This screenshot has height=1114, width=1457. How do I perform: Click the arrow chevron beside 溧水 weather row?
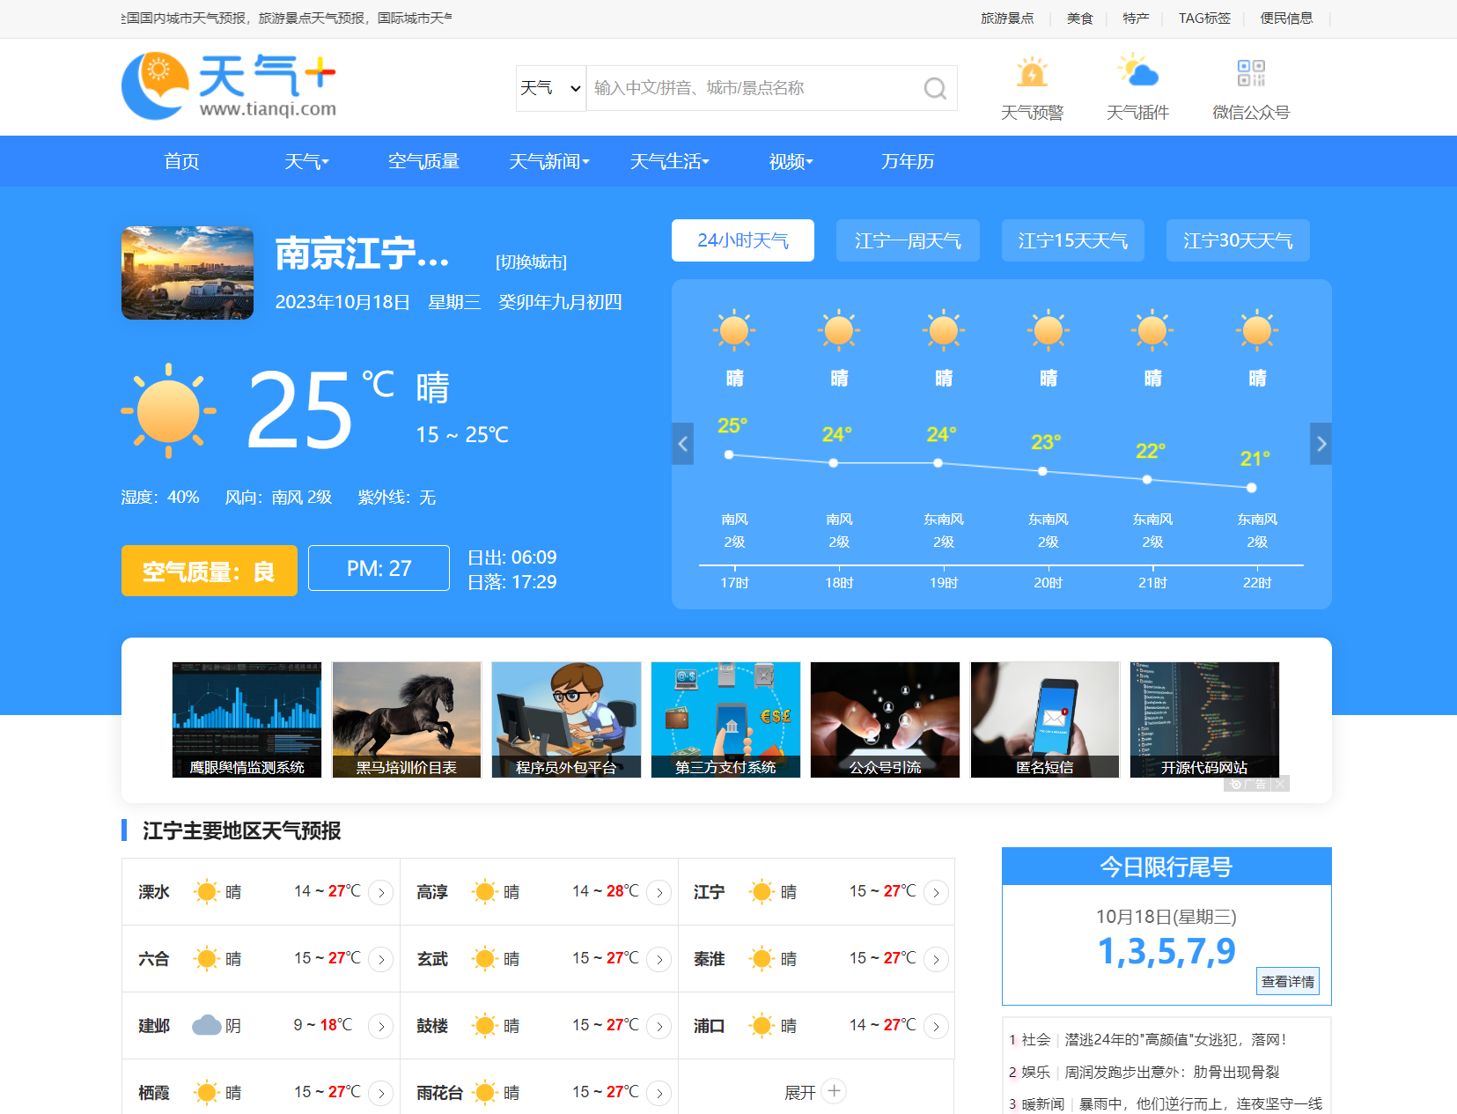click(380, 892)
